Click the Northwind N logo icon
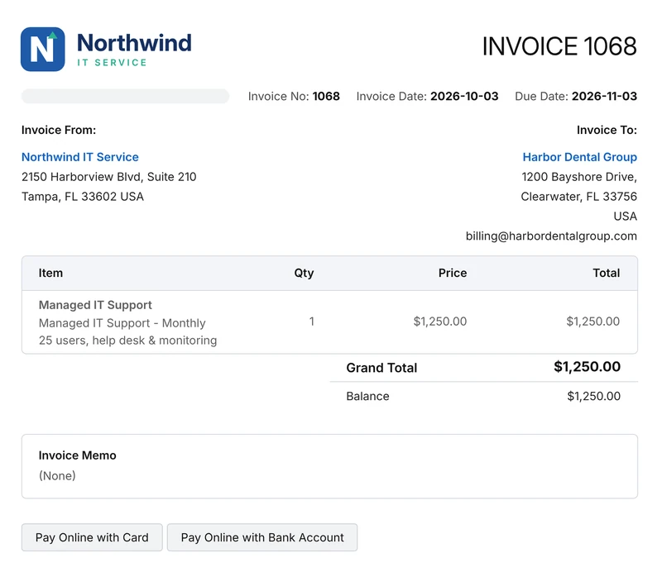 (43, 50)
